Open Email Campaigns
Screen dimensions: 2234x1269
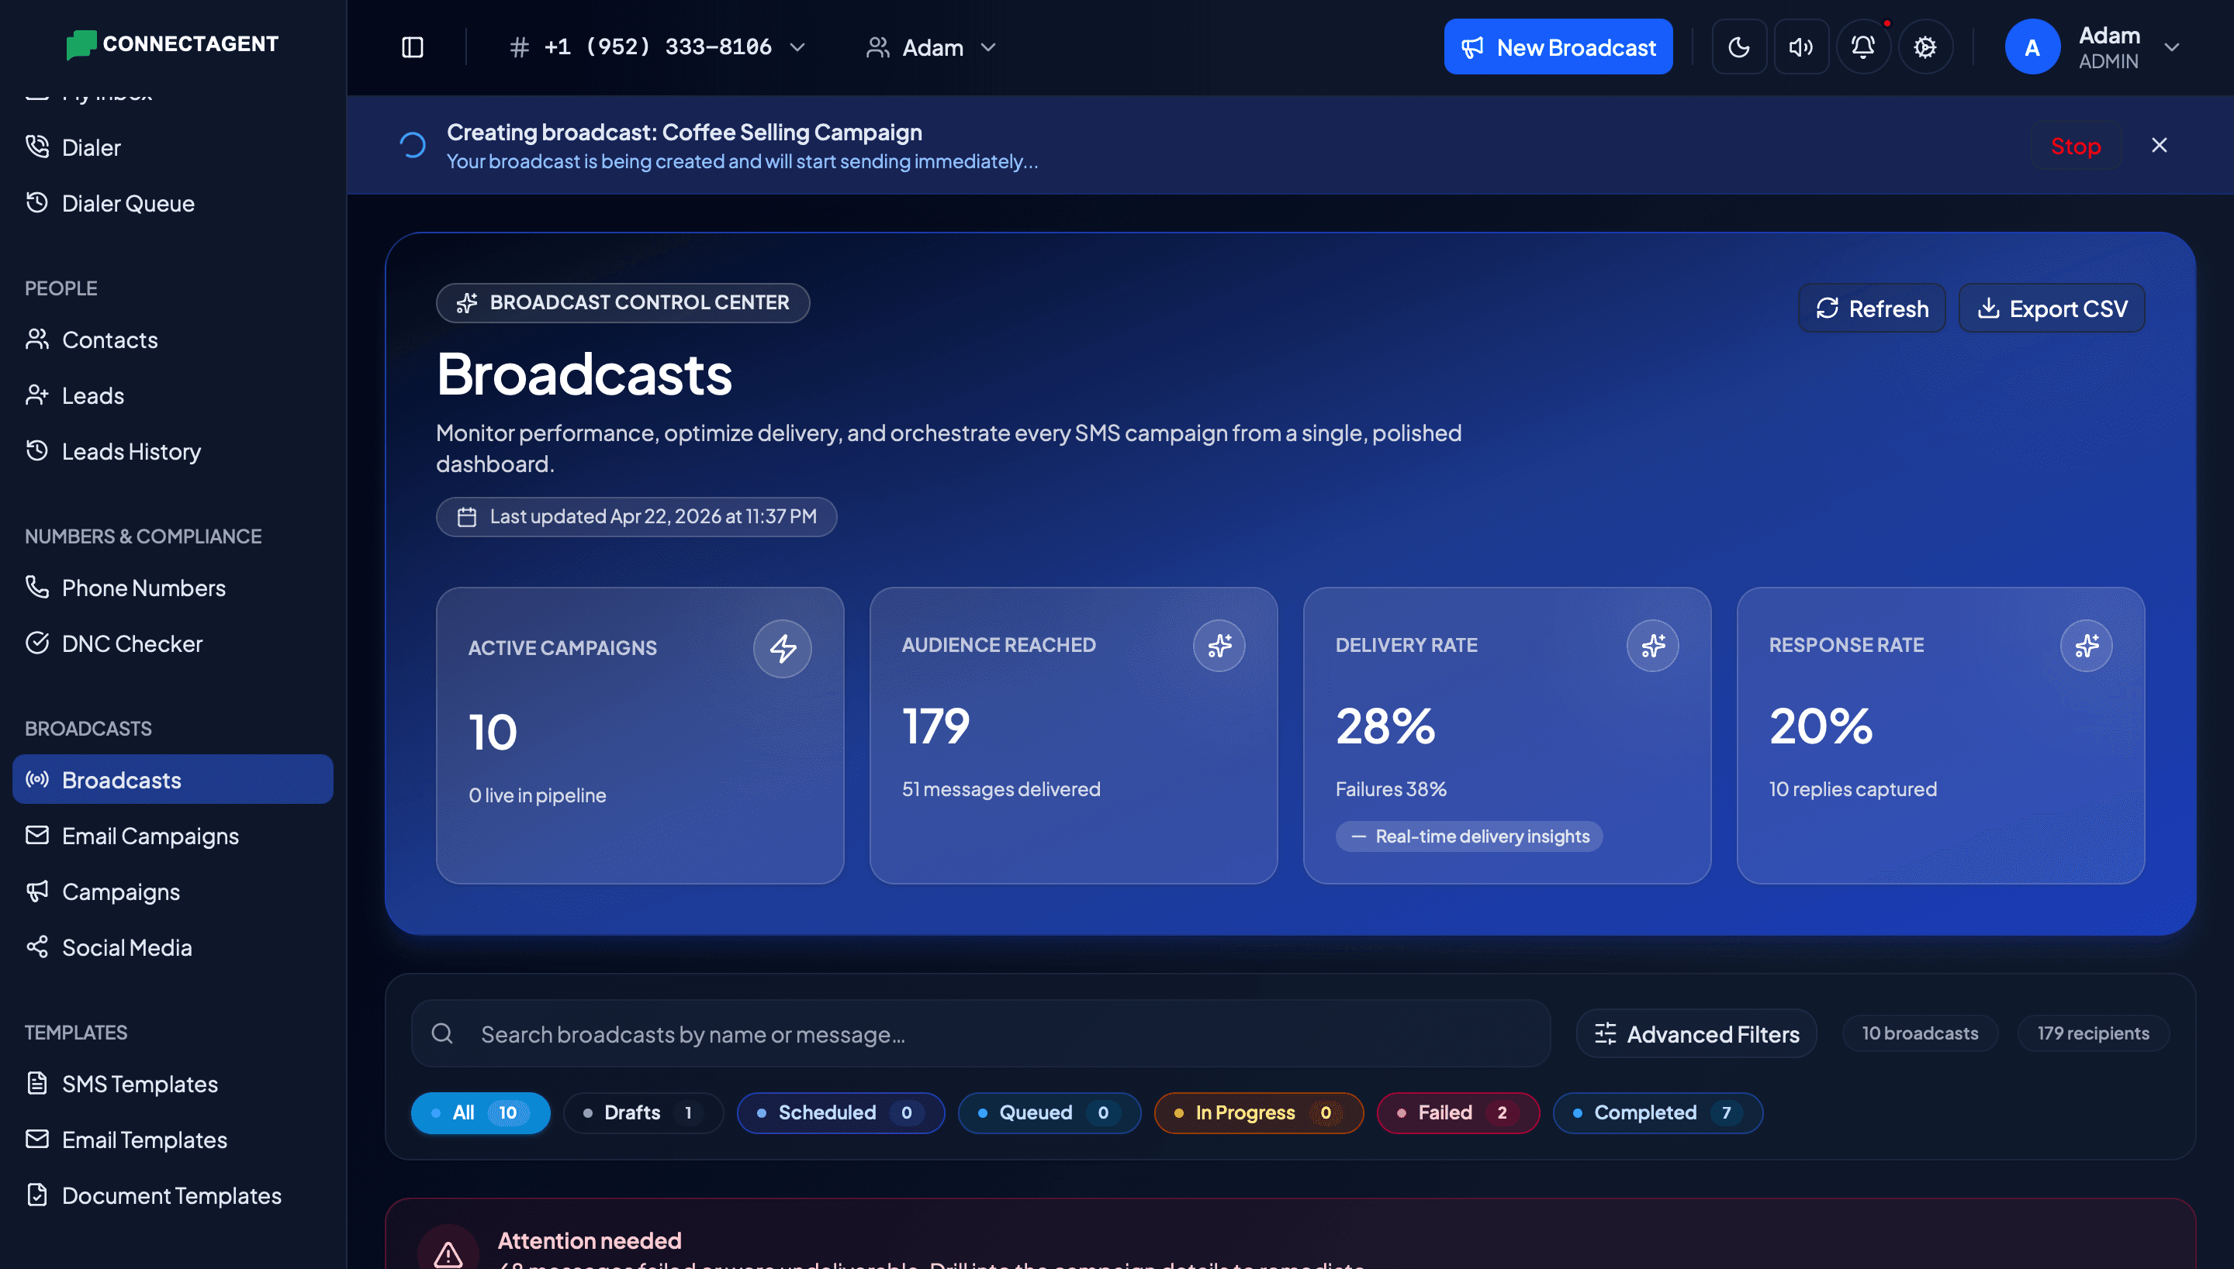pos(173,836)
